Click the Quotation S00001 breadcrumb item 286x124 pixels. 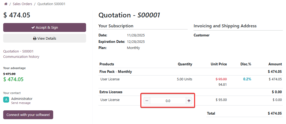click(x=51, y=4)
